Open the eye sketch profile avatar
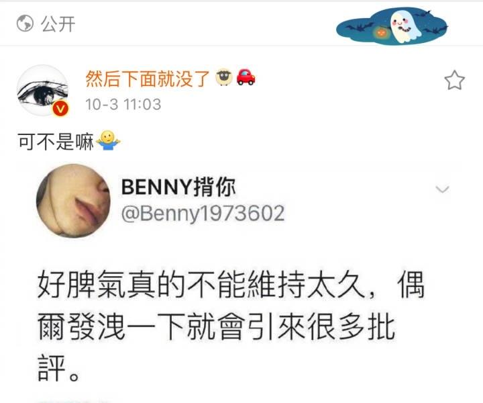Image resolution: width=483 pixels, height=403 pixels. (x=43, y=91)
